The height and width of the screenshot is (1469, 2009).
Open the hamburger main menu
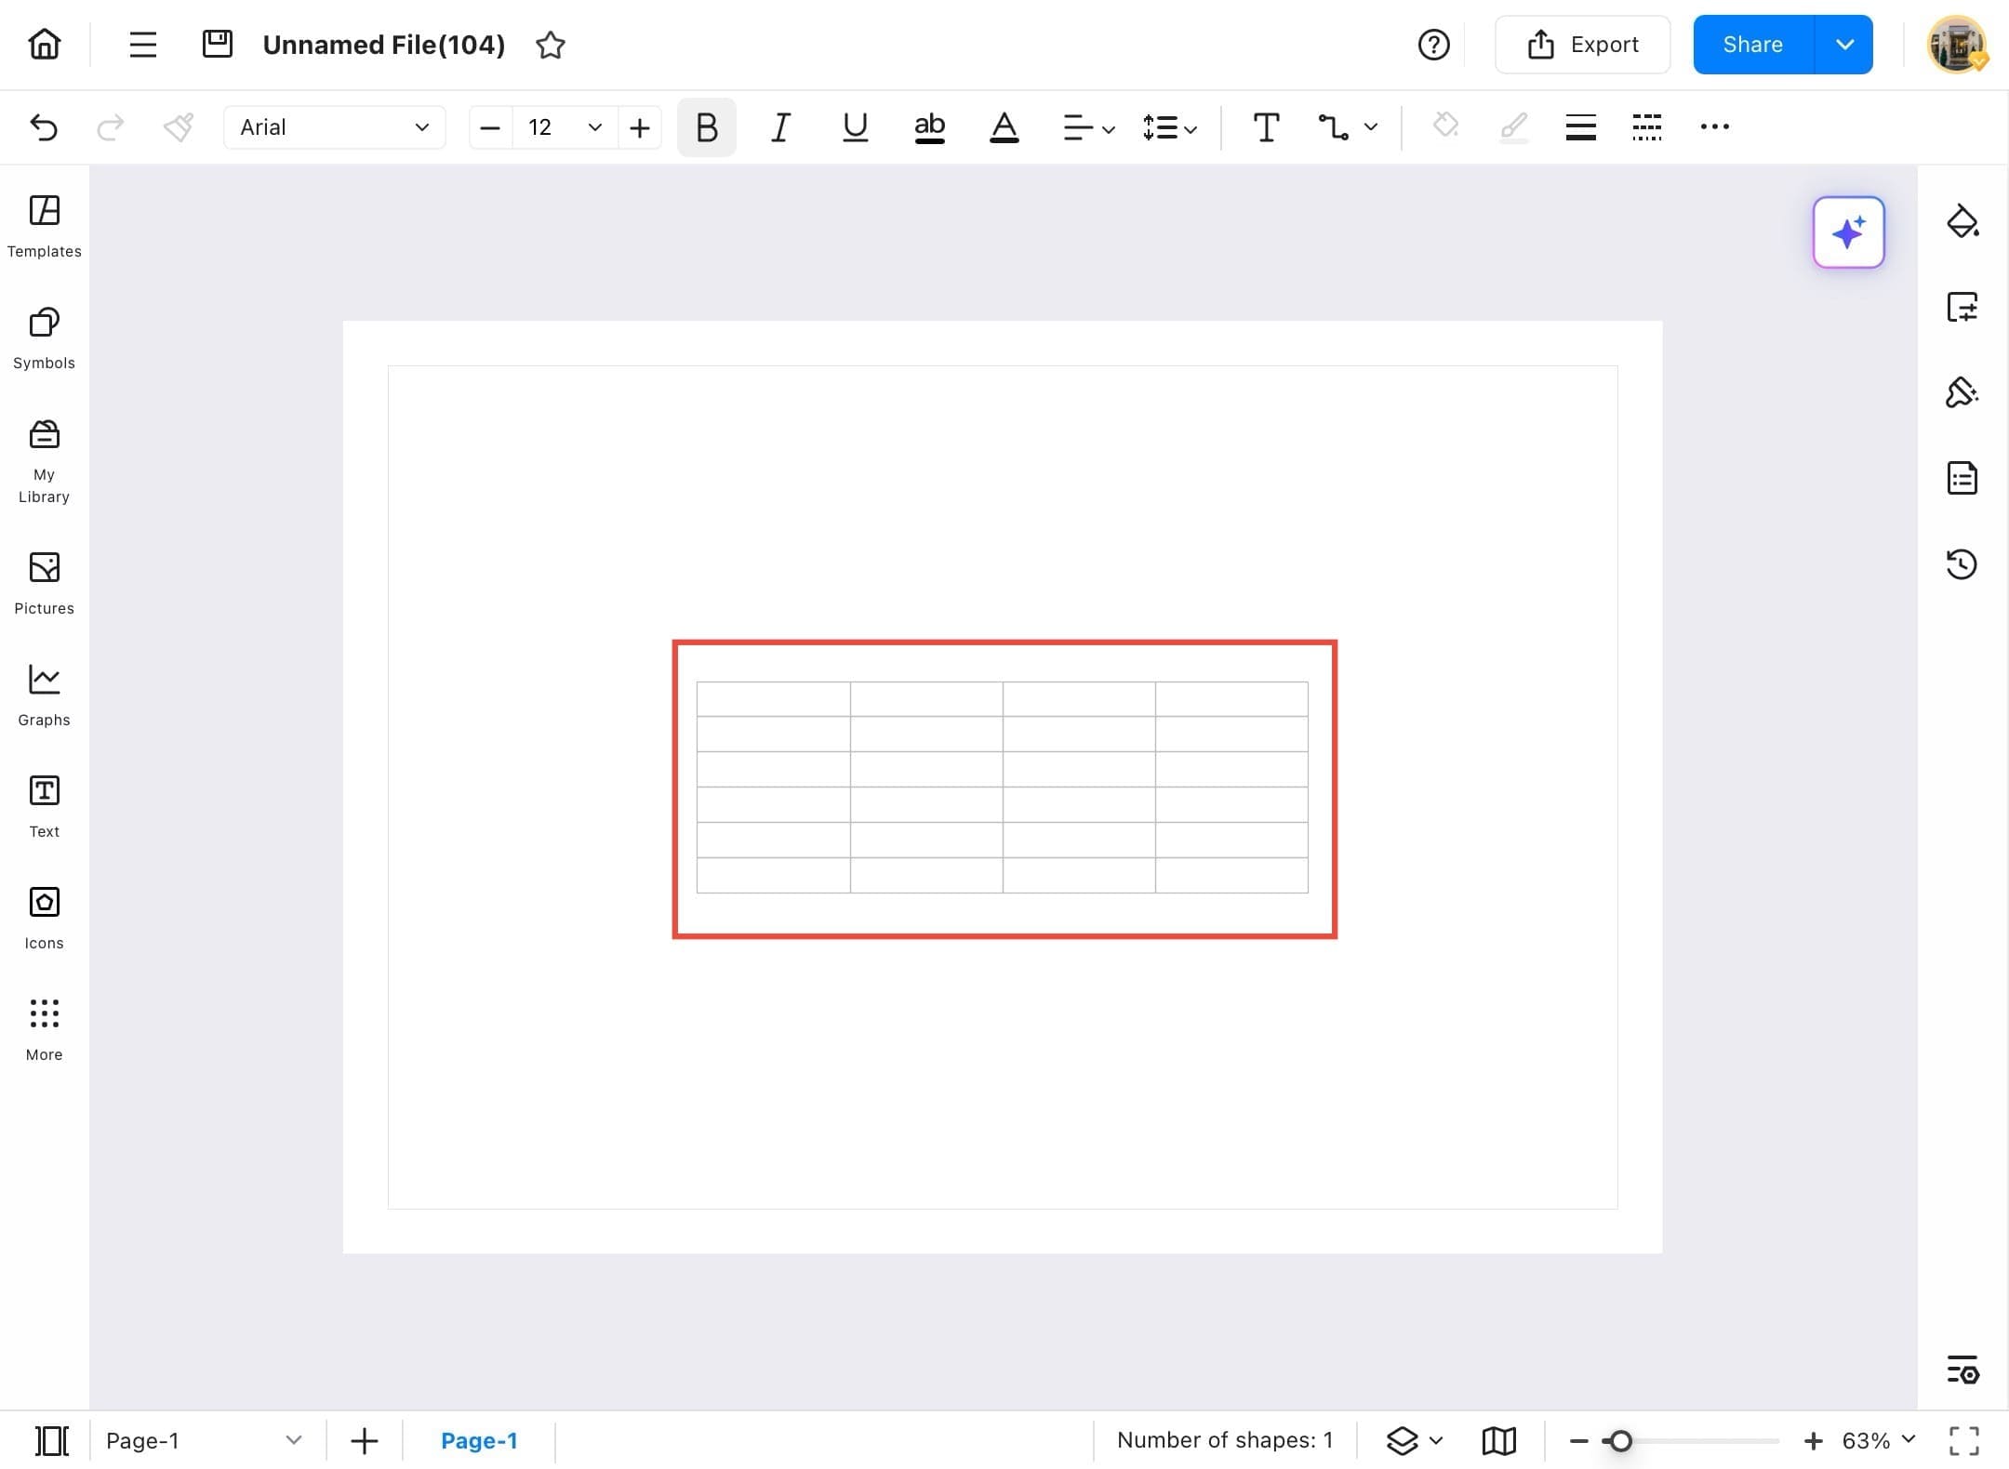(x=142, y=45)
